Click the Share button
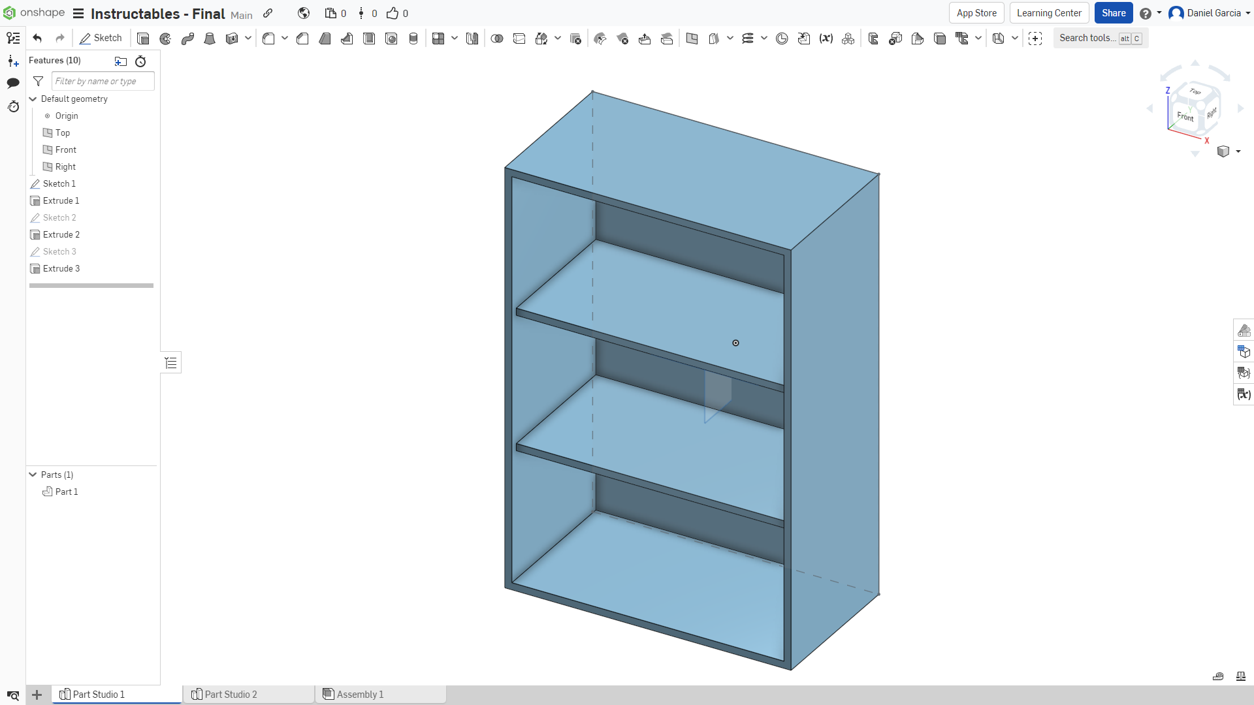 [x=1113, y=13]
